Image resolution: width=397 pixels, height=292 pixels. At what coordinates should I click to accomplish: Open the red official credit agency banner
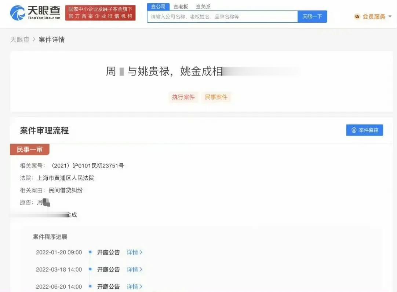pyautogui.click(x=100, y=13)
